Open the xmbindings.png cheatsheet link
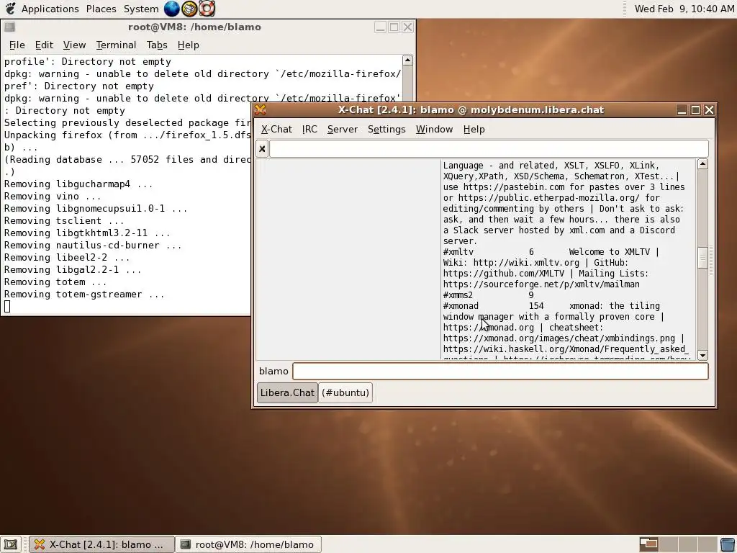Viewport: 737px width, 553px height. tap(559, 338)
